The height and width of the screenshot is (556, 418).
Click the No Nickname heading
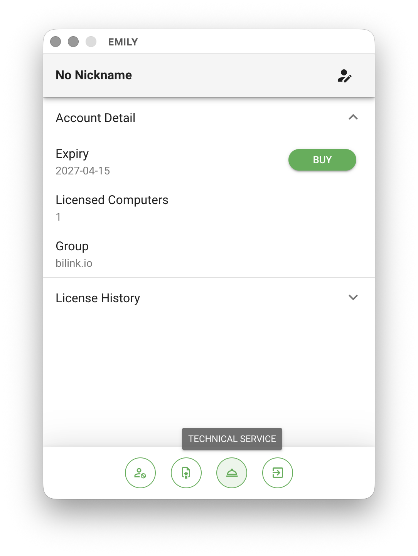94,75
